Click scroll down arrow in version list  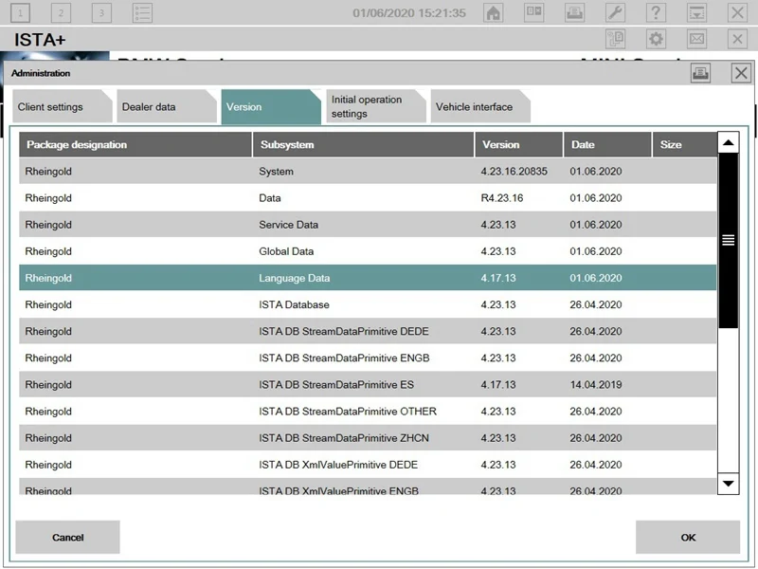click(728, 483)
